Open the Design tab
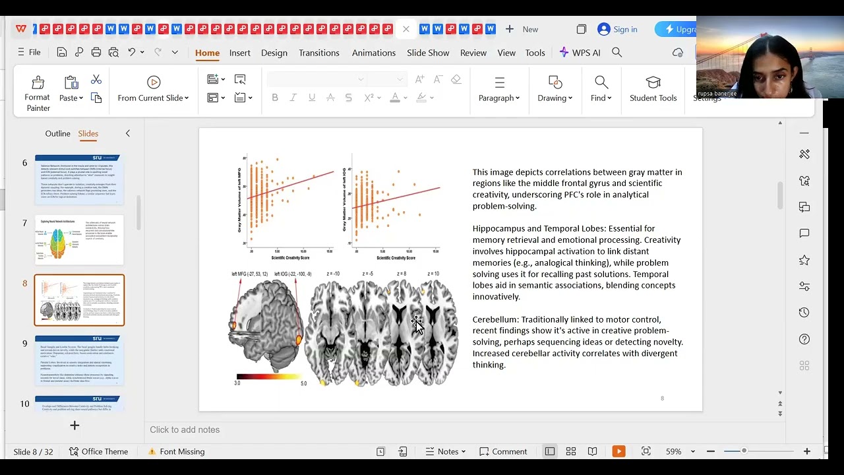This screenshot has width=844, height=475. click(x=274, y=53)
